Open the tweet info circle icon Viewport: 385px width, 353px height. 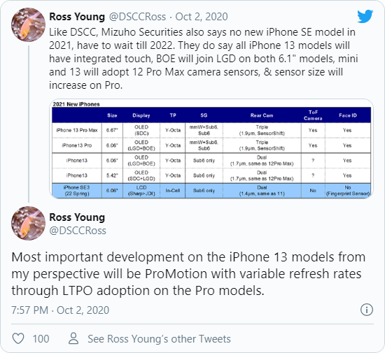click(x=367, y=310)
